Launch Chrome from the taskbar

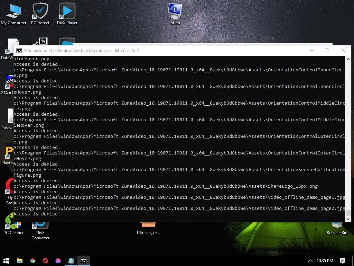pos(32,261)
